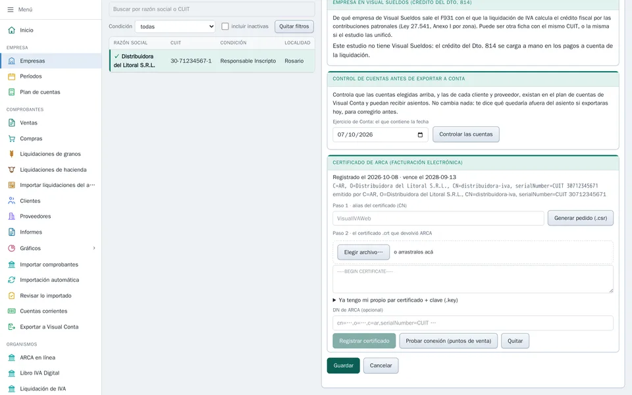This screenshot has width=632, height=395.
Task: Click Controlar las cuentas button
Action: pos(466,134)
